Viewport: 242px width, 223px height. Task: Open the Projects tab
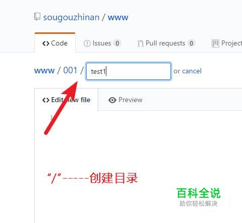[227, 43]
